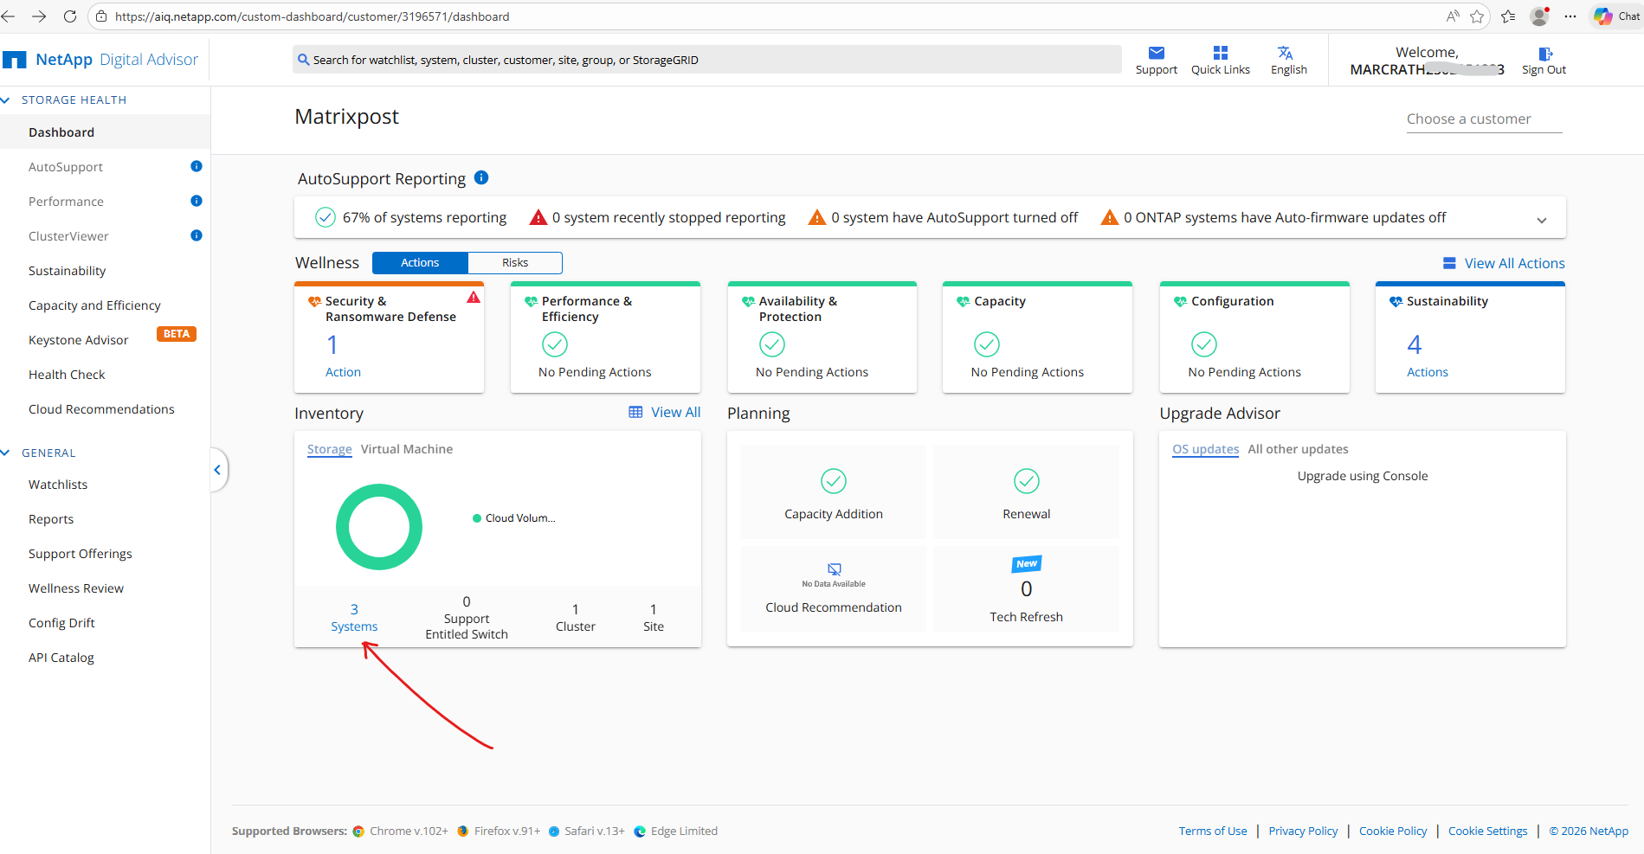Click the English language translate icon
The image size is (1644, 854).
pos(1286,54)
